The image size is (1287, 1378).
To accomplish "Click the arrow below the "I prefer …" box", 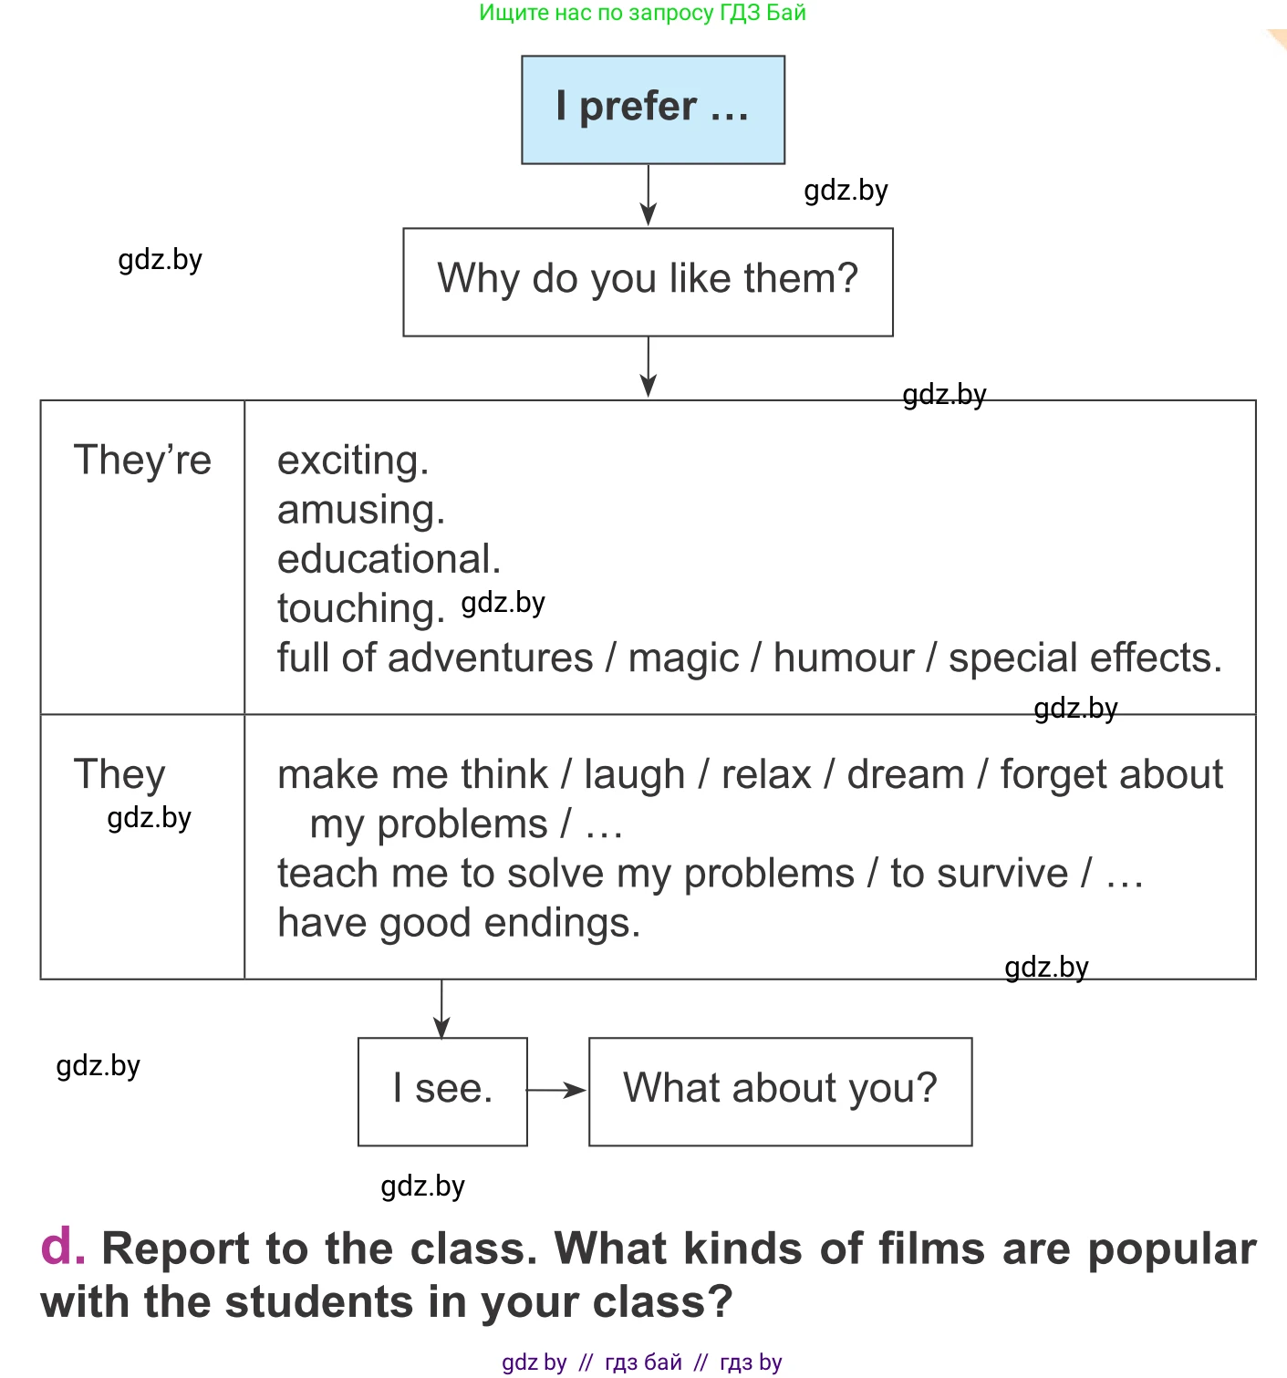I will [x=649, y=195].
